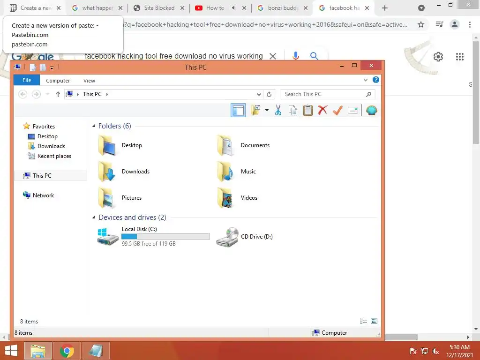Click the Local Disk capacity bar

[165, 236]
